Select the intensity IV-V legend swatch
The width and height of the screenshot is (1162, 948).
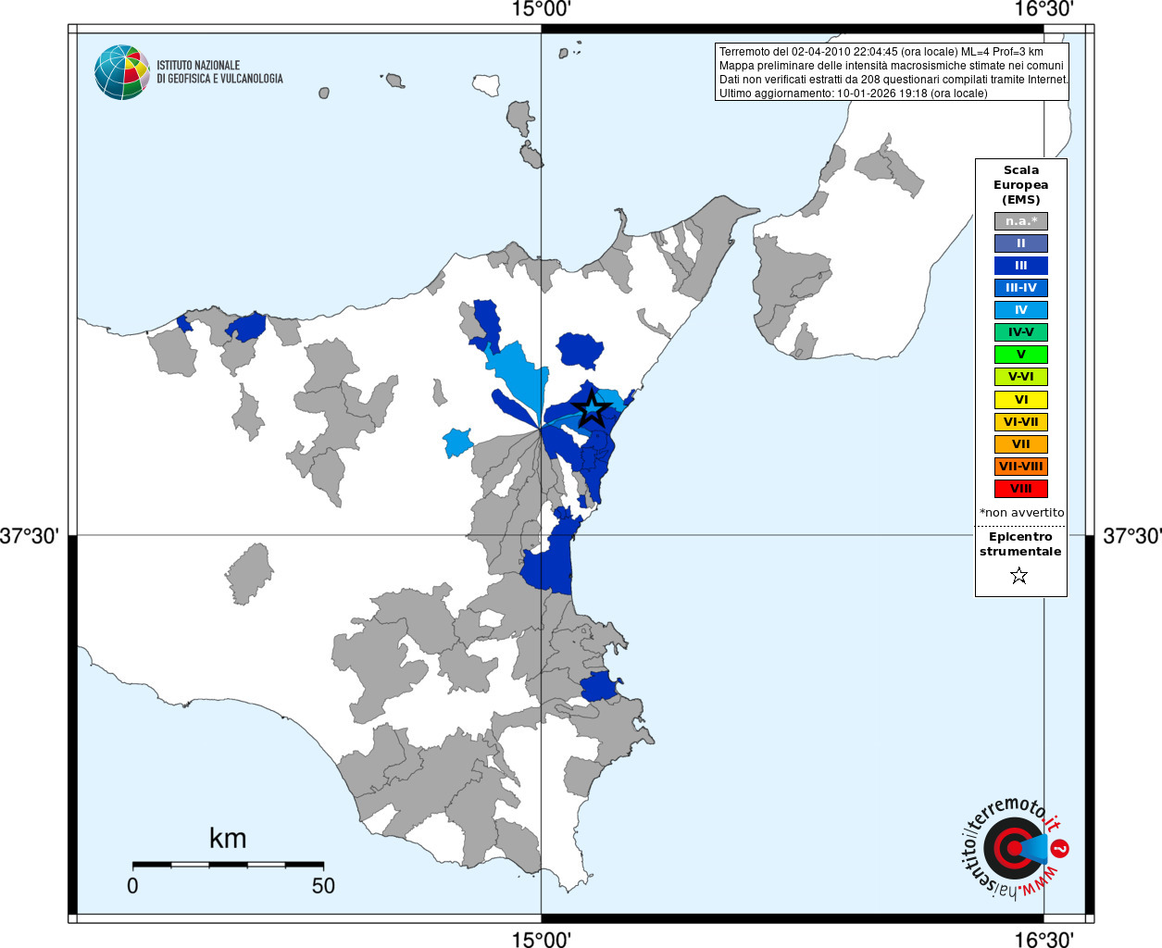[x=1021, y=332]
